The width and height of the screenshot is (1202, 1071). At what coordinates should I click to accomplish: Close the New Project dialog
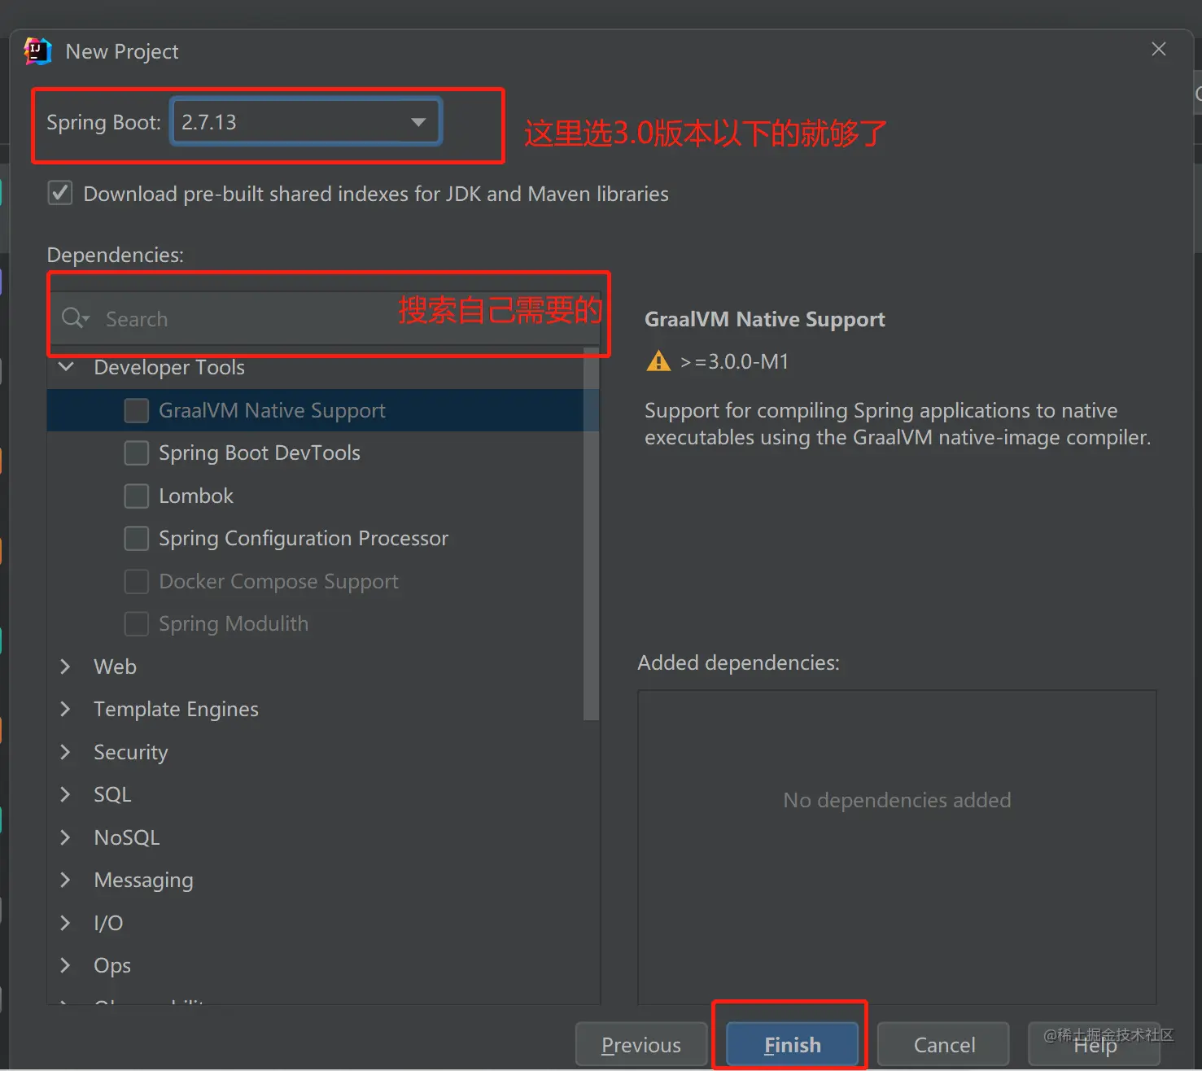(1158, 50)
